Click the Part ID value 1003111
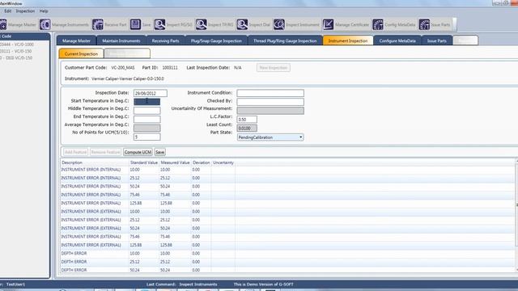The height and width of the screenshot is (291, 518). click(170, 68)
